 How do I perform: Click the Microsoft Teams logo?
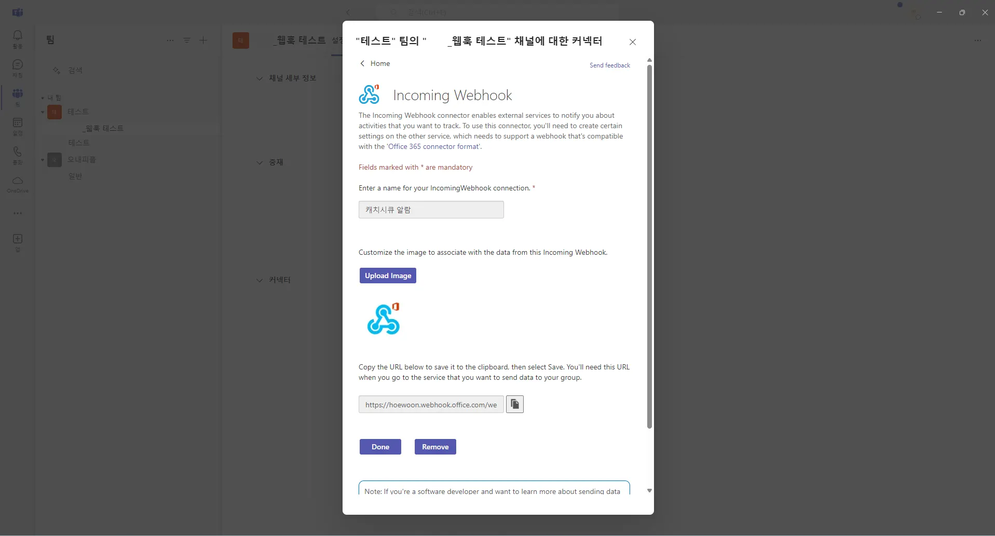18,12
